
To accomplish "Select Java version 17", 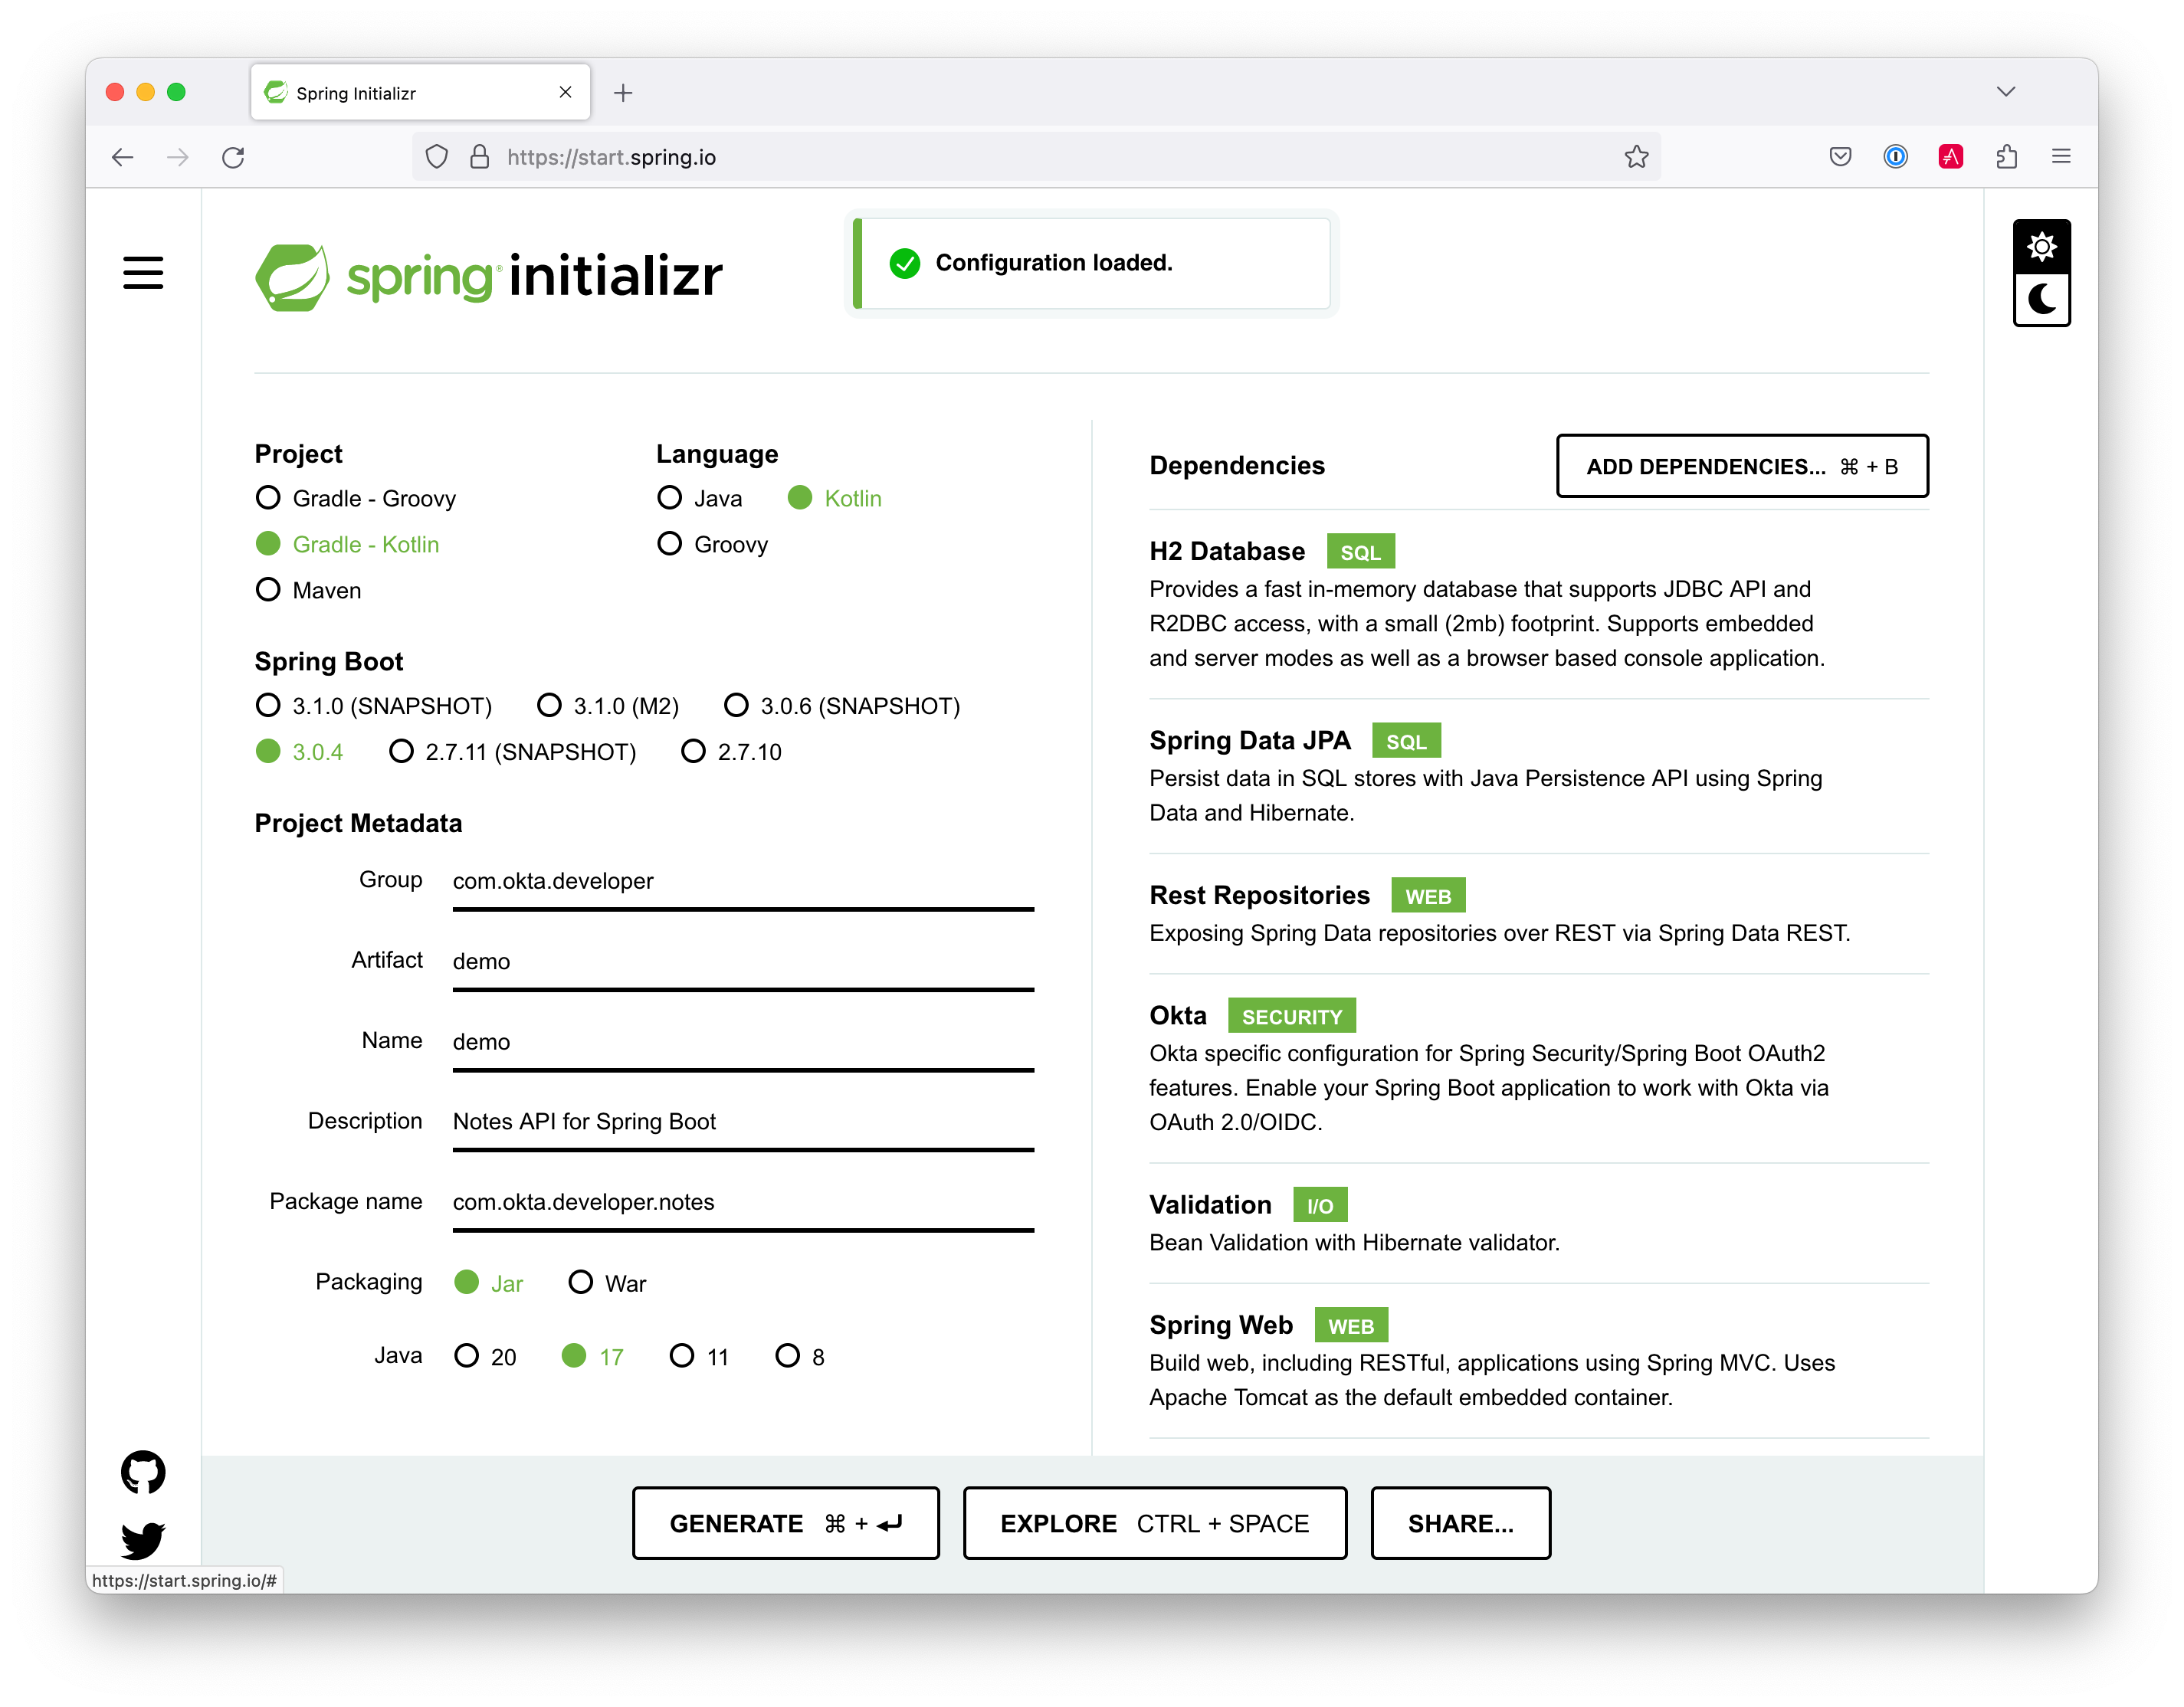I will [x=593, y=1356].
